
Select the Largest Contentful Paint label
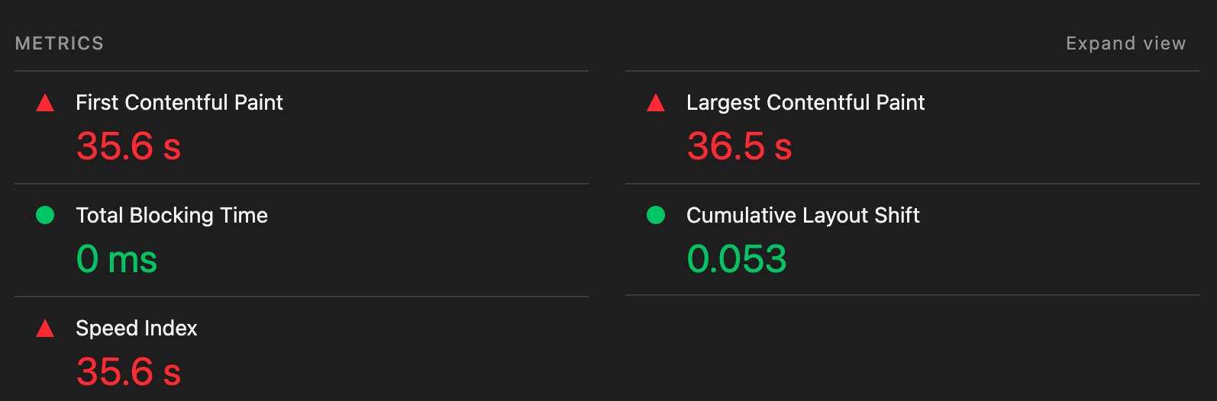click(x=805, y=102)
